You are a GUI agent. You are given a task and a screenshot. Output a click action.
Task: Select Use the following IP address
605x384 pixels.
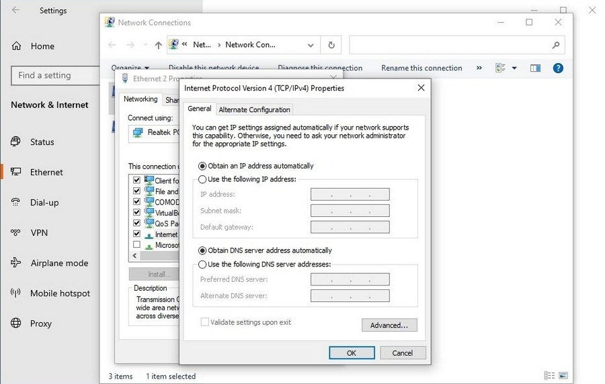(x=202, y=179)
